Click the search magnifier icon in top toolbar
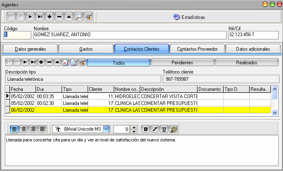Viewport: 283px width, 172px height. pyautogui.click(x=79, y=17)
